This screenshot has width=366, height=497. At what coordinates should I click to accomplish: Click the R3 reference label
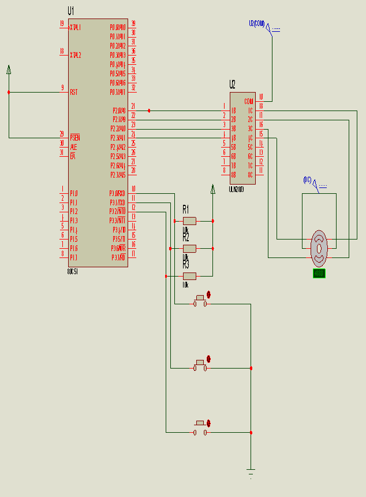186,264
